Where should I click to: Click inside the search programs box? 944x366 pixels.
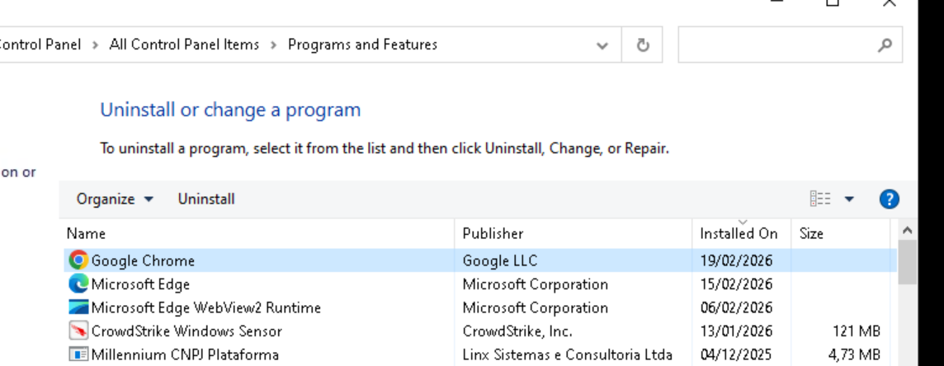click(776, 45)
